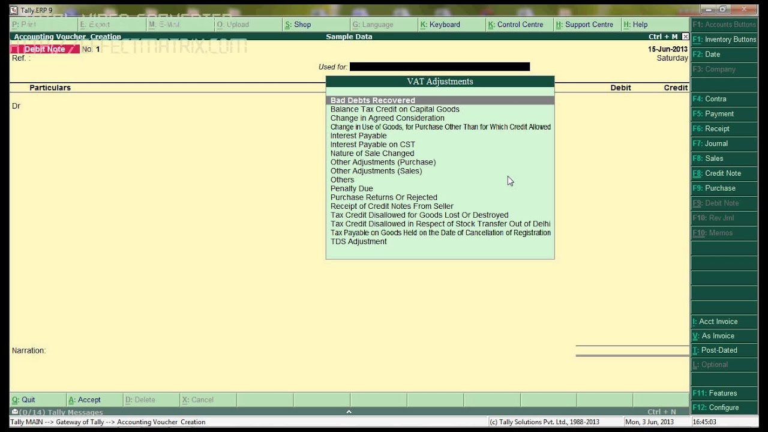The image size is (768, 432).
Task: Choose Nature of Sale Changed
Action: tap(372, 154)
